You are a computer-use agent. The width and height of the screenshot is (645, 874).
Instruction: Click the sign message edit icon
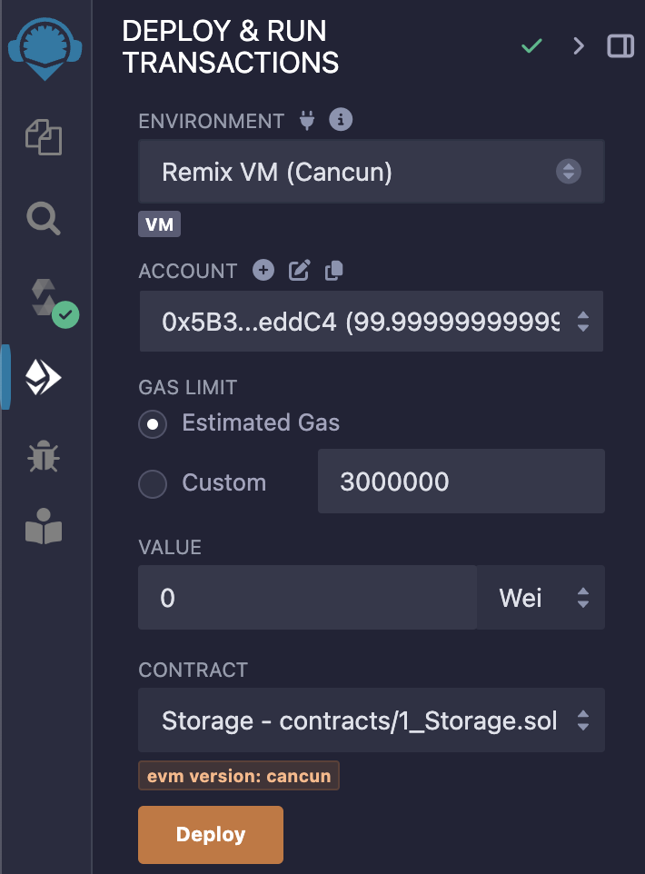click(300, 271)
